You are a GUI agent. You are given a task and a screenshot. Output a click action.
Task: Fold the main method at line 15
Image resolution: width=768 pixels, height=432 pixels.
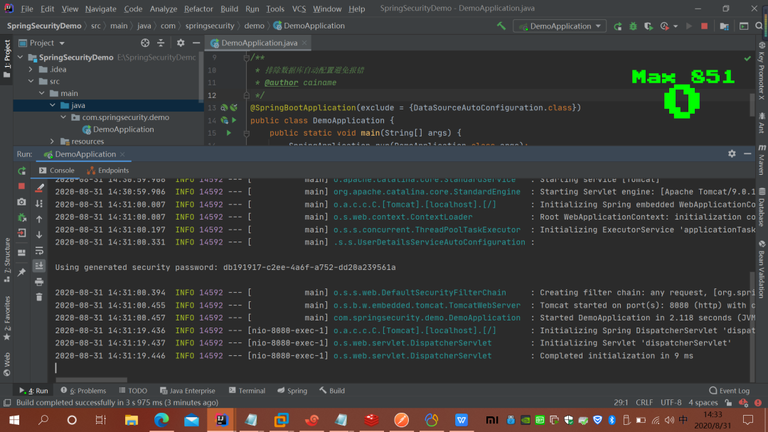(246, 133)
